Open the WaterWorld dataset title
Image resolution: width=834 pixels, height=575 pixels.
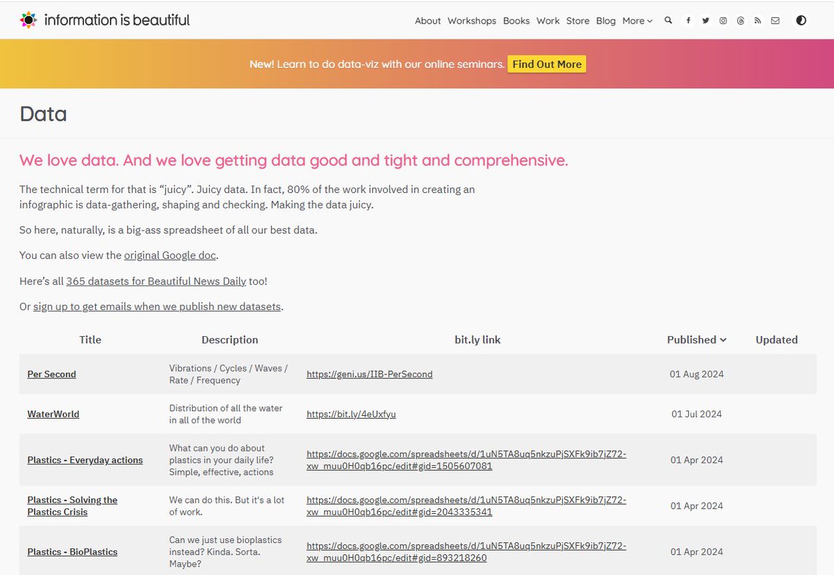53,414
